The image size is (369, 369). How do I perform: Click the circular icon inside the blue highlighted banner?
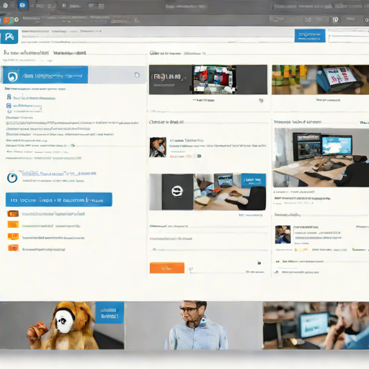click(x=12, y=76)
